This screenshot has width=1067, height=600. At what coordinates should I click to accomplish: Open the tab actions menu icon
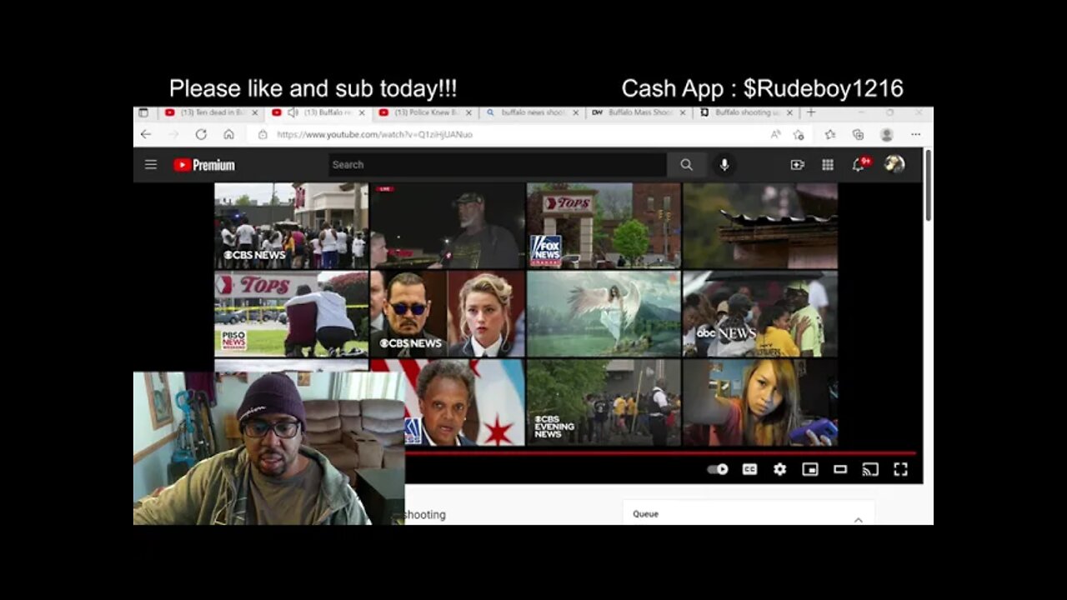(x=143, y=112)
